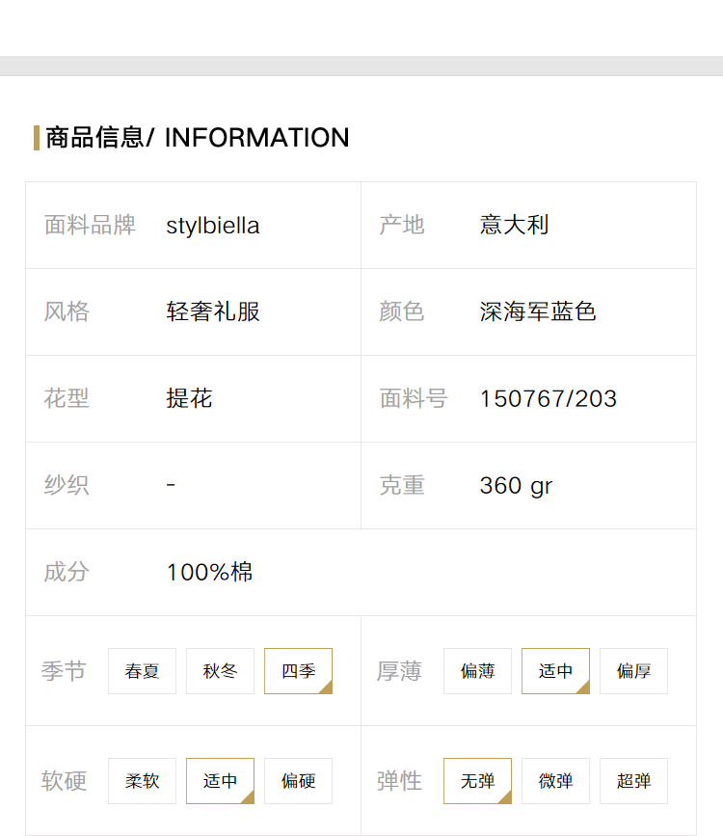The image size is (723, 836).
Task: Select 柔软 softness option
Action: (142, 780)
